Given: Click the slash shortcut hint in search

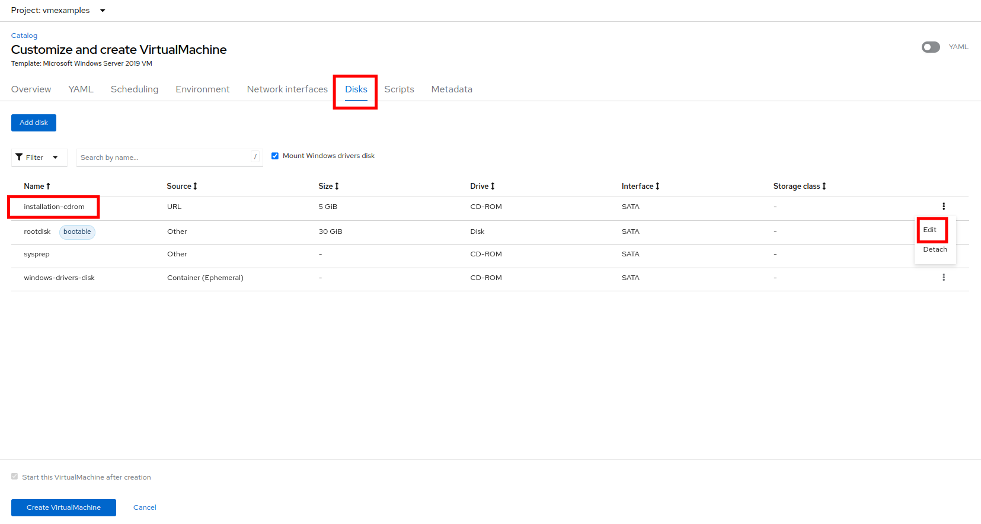Looking at the screenshot, I should pyautogui.click(x=255, y=157).
